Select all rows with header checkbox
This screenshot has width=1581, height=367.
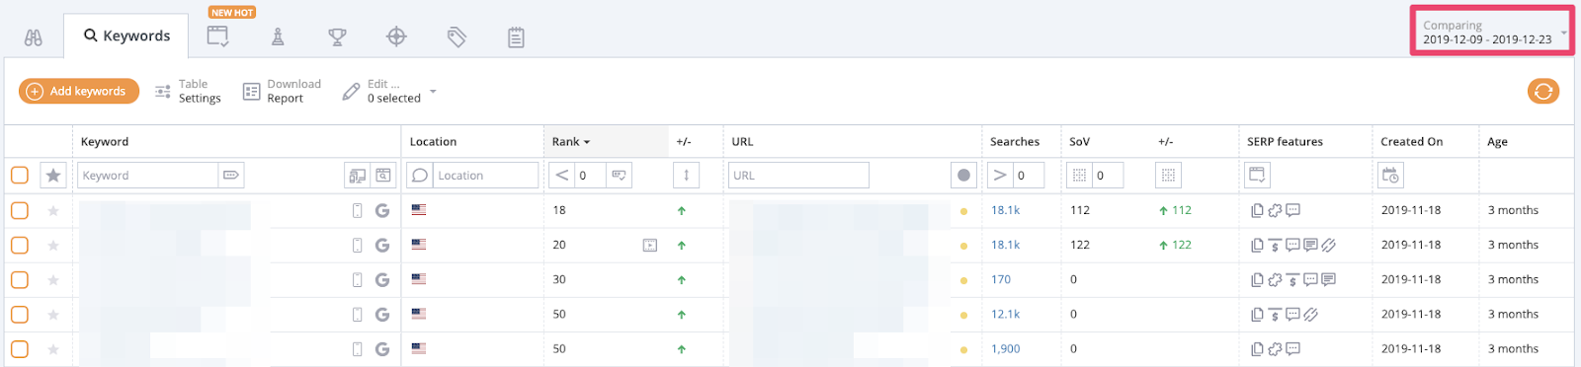[20, 176]
